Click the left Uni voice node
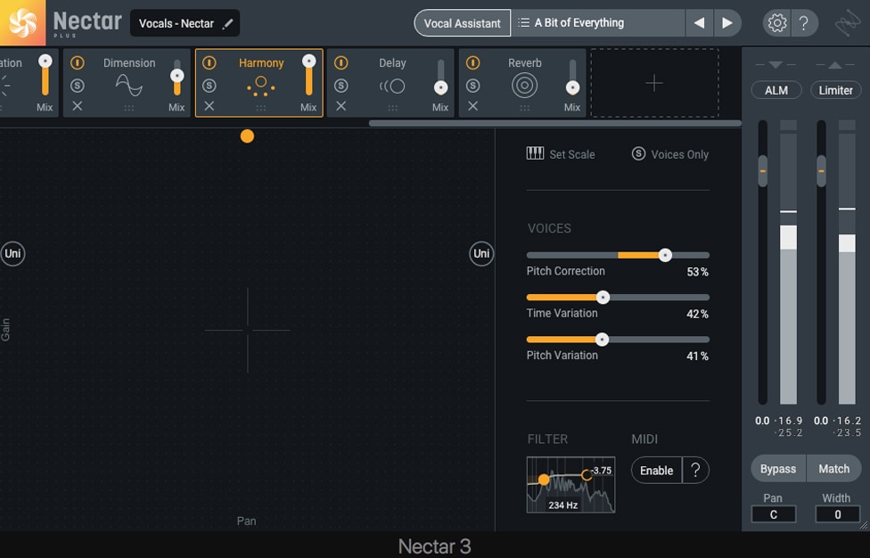Viewport: 870px width, 558px height. [x=12, y=254]
